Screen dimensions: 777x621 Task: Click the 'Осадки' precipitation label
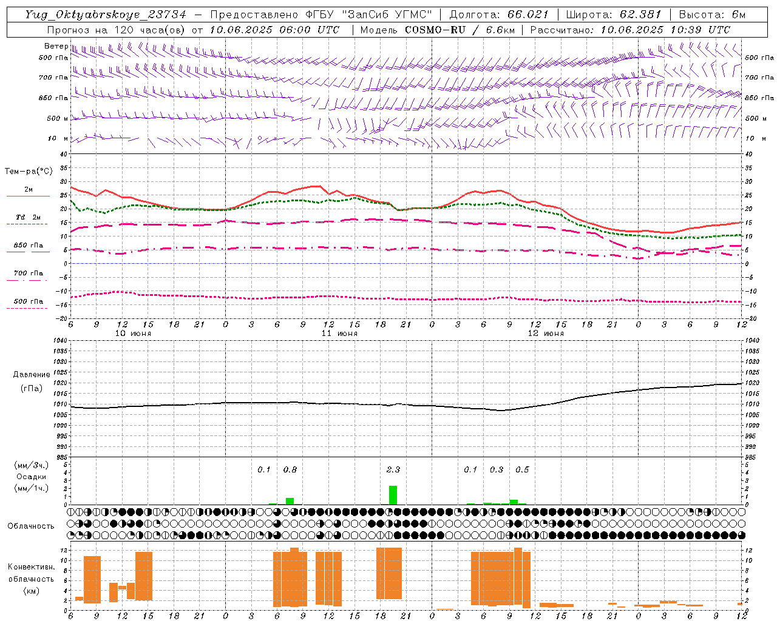[31, 477]
